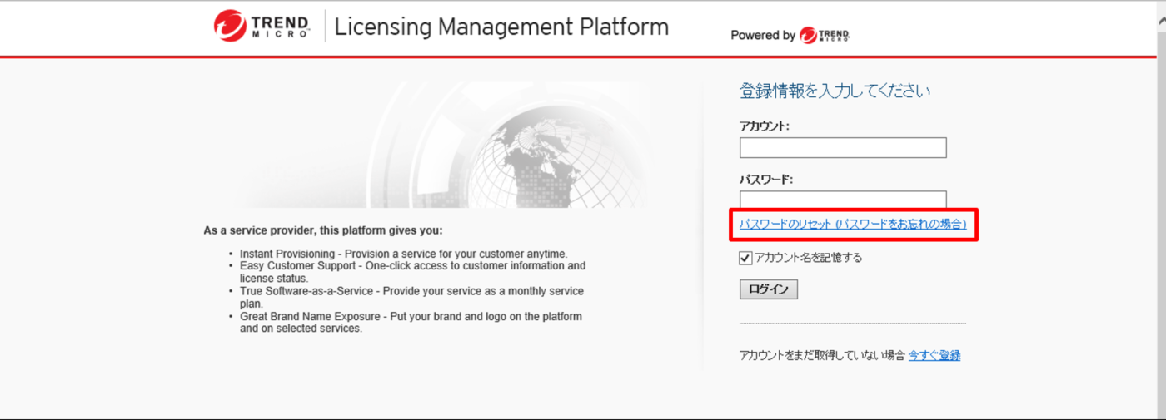1166x420 pixels.
Task: Click the Trend Micro red ball logo
Action: click(x=230, y=26)
